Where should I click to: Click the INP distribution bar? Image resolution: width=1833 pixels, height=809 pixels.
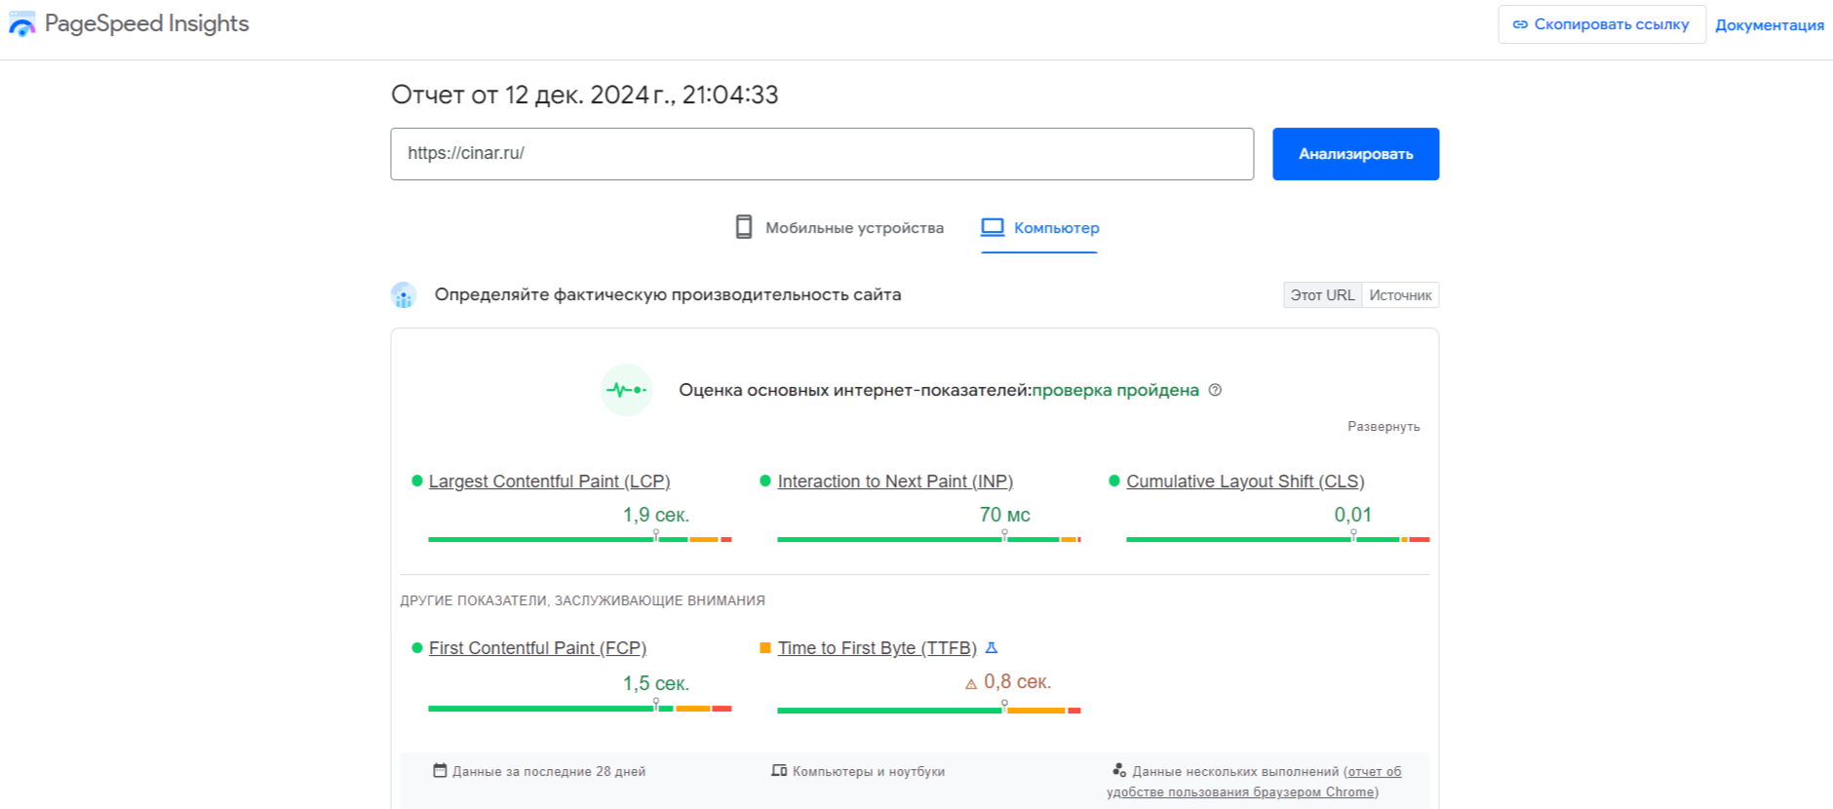pyautogui.click(x=929, y=539)
